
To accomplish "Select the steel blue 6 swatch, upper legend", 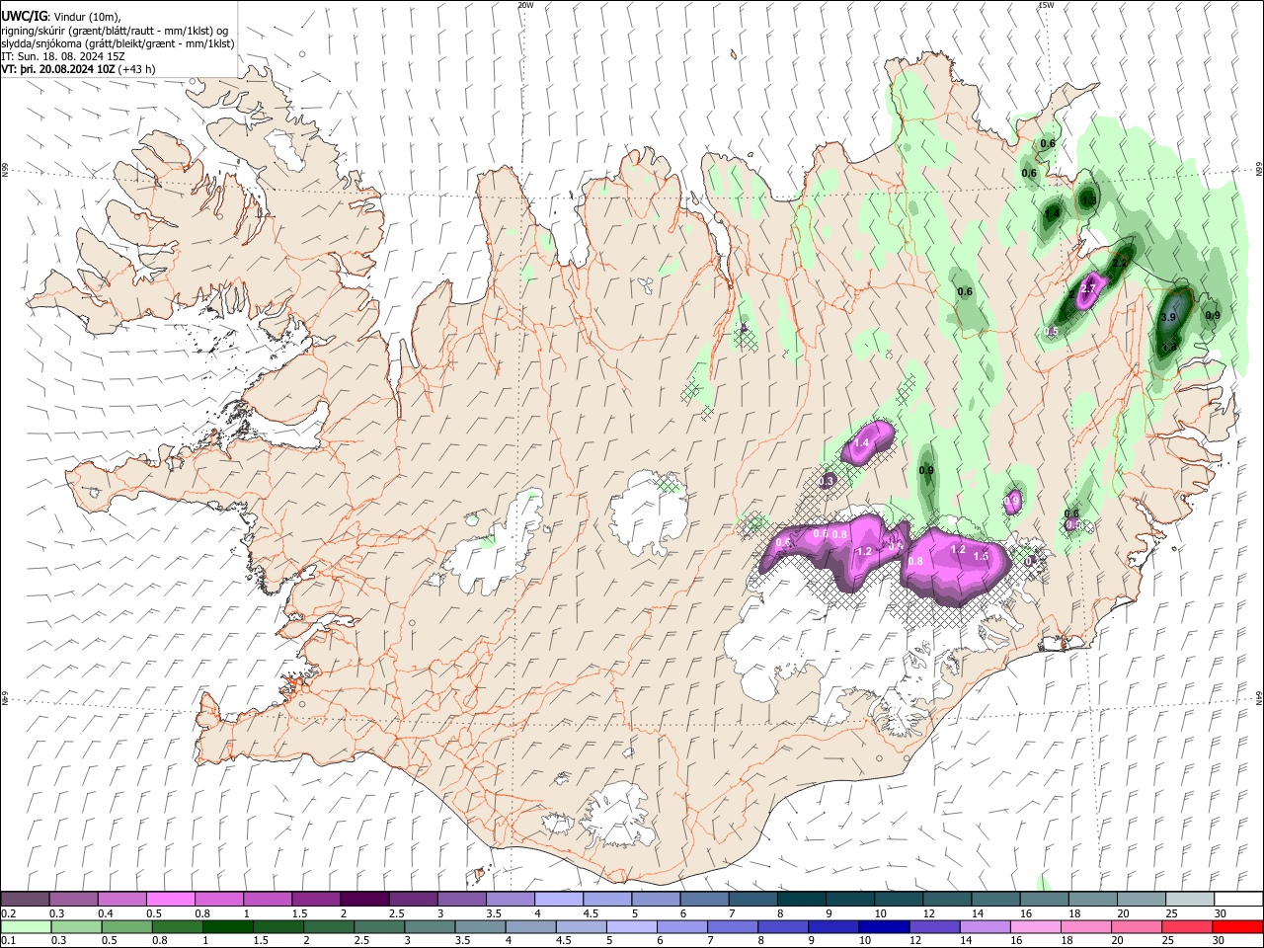I will (x=704, y=900).
